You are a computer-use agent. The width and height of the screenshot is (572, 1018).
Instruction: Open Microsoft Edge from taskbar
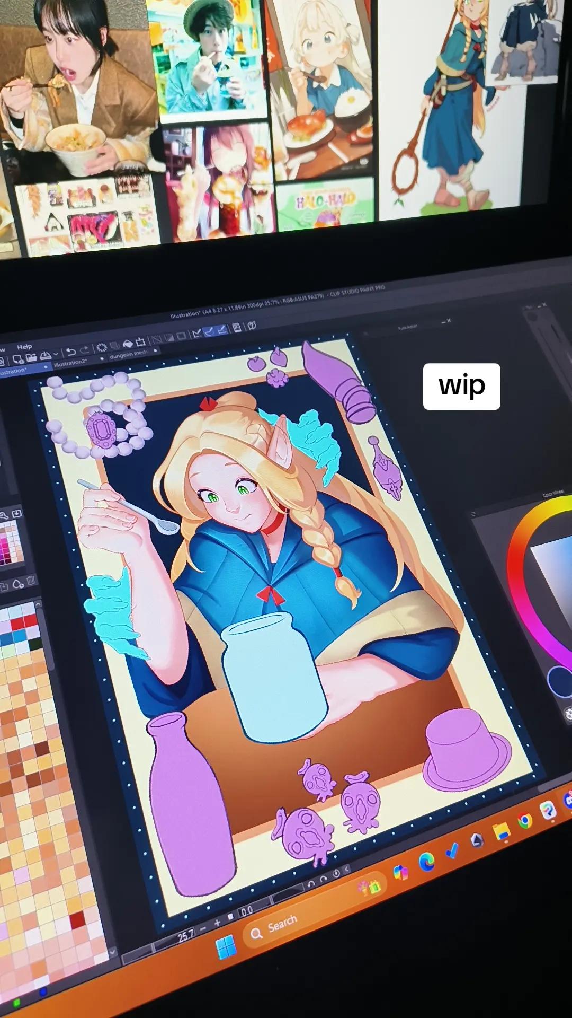[427, 861]
